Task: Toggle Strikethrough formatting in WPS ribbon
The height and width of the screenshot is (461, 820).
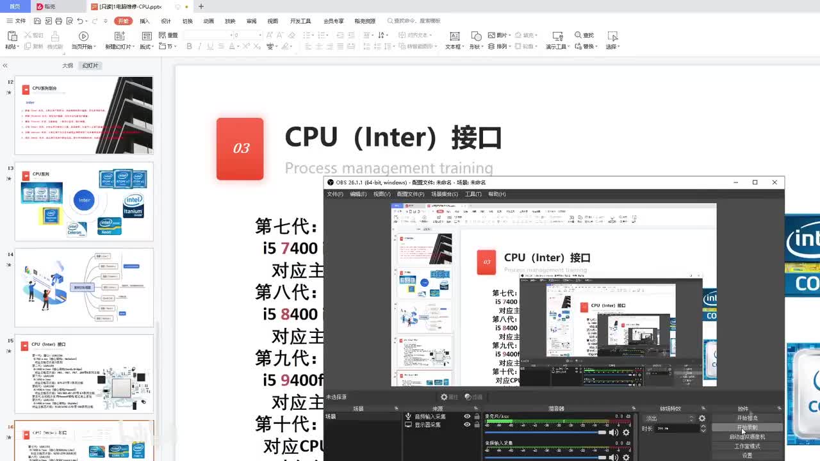Action: pos(220,46)
